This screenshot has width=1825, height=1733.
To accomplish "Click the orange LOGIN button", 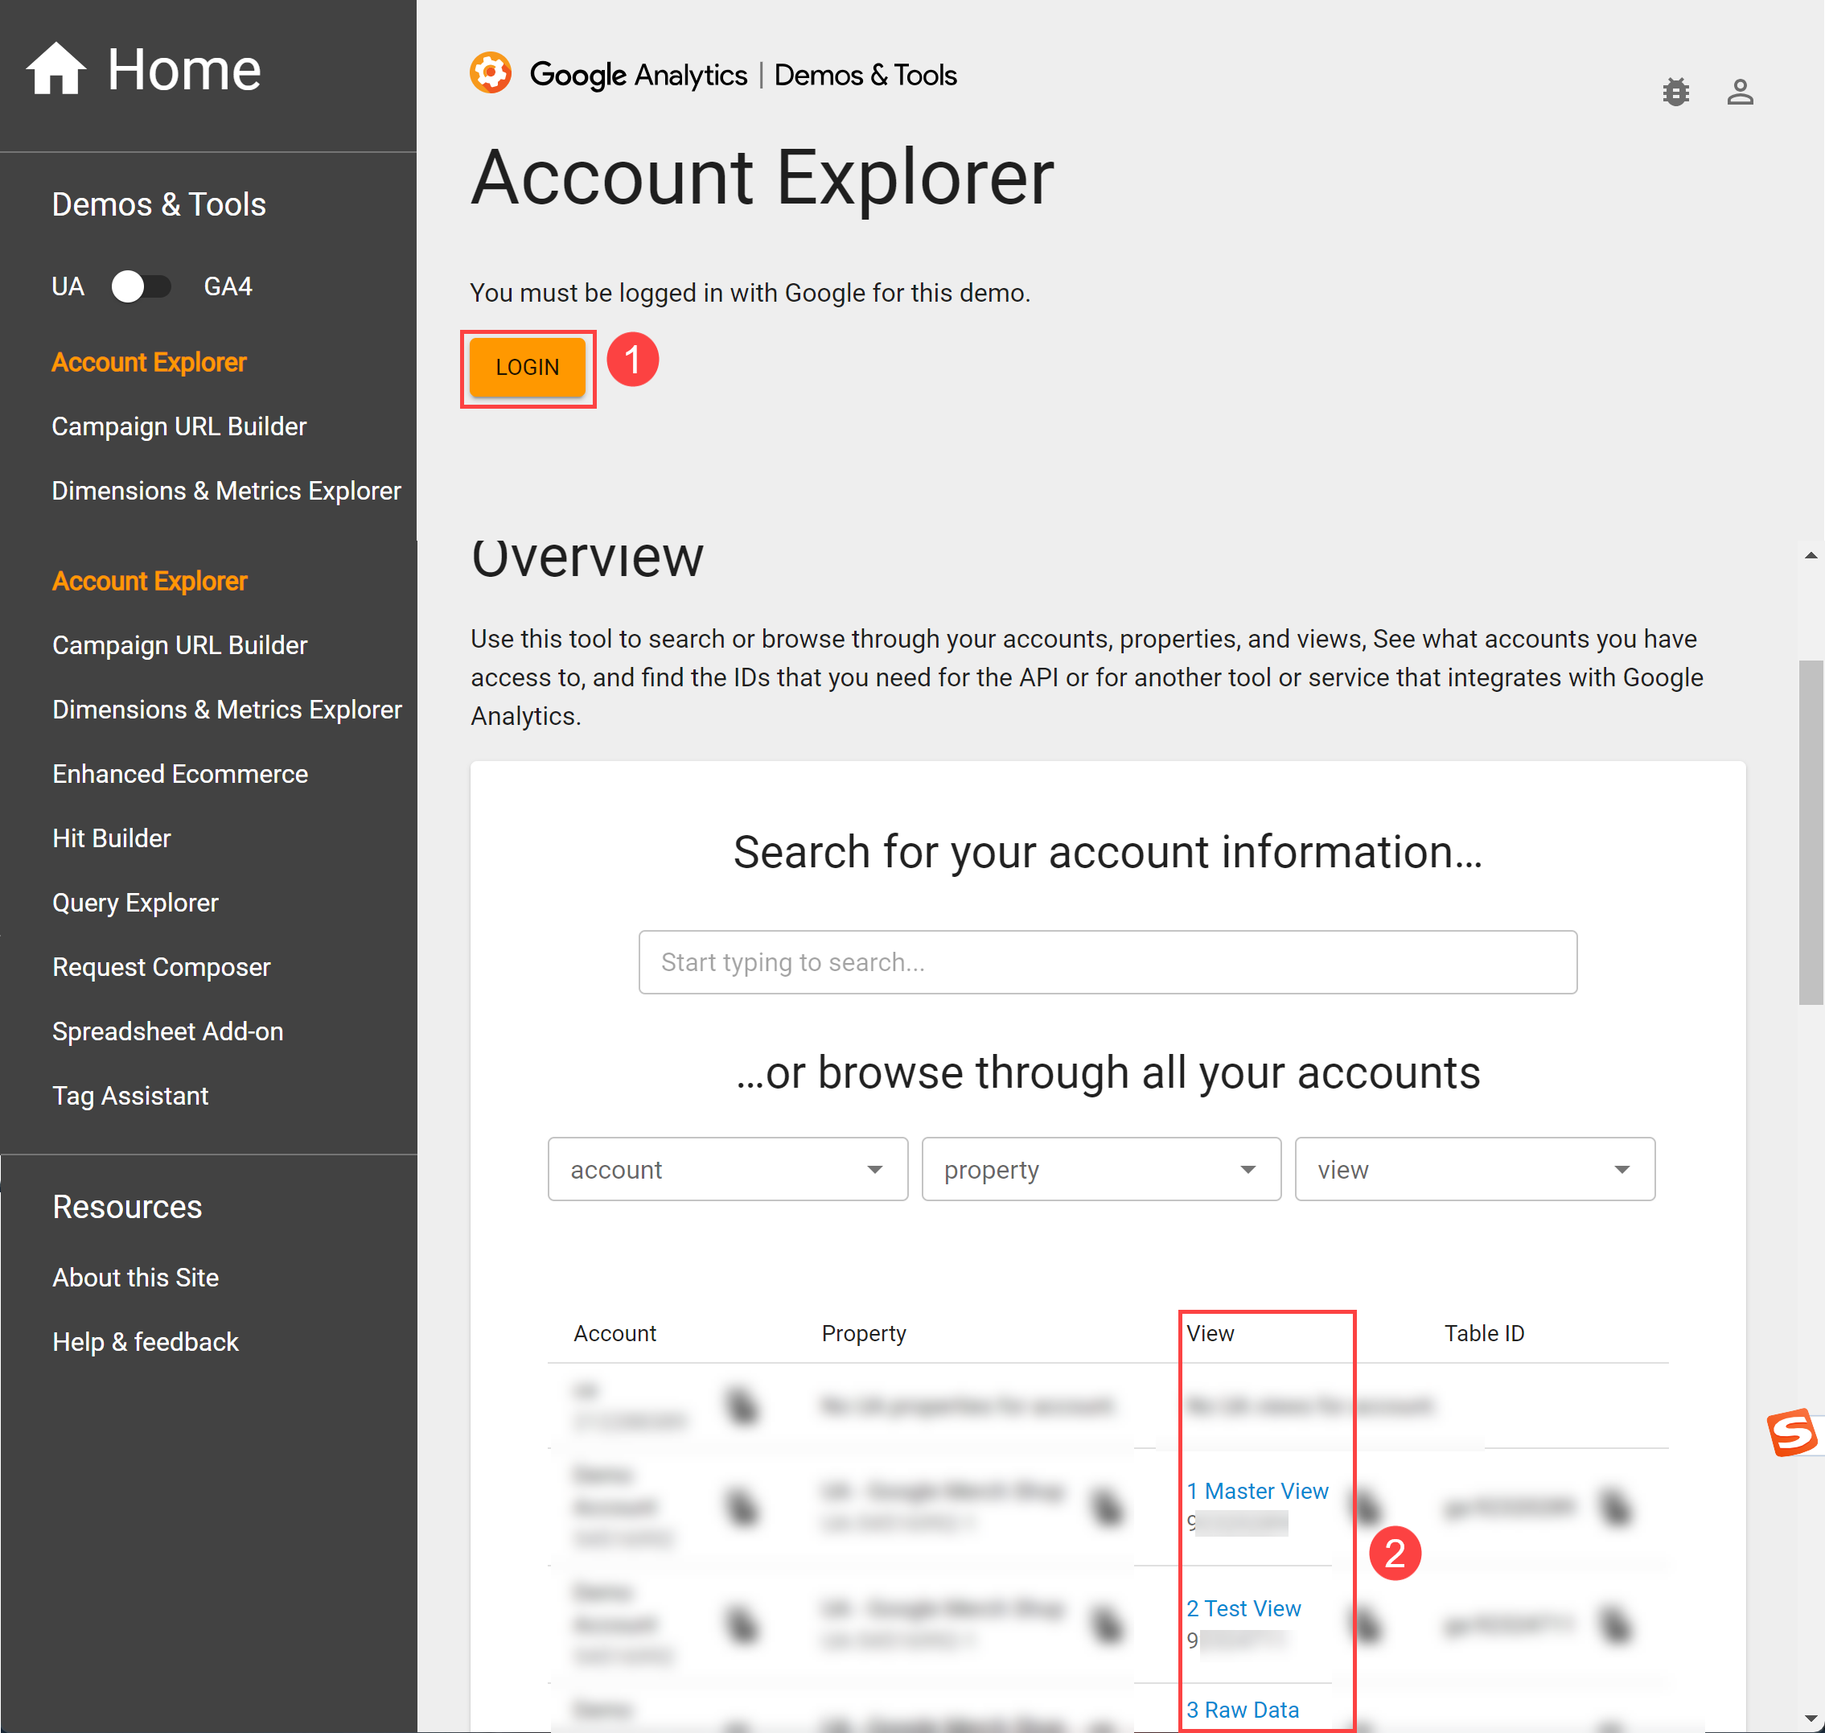I will click(527, 368).
